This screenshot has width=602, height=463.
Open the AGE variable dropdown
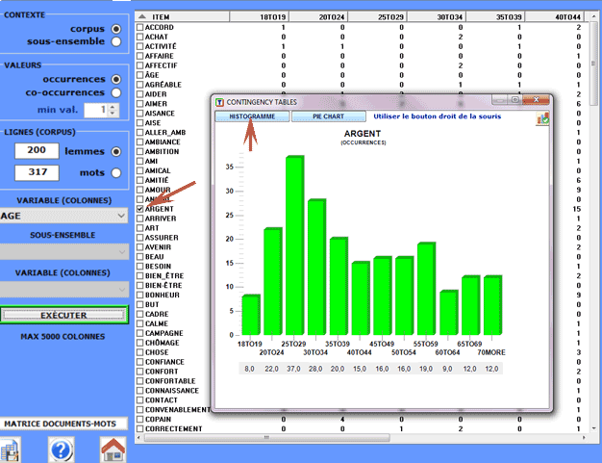coord(63,217)
